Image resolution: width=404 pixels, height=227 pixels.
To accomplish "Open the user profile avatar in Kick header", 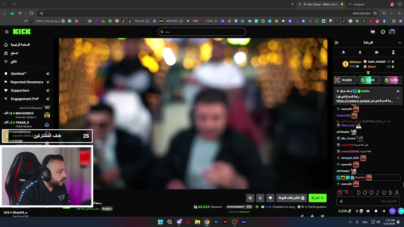I will [x=392, y=32].
